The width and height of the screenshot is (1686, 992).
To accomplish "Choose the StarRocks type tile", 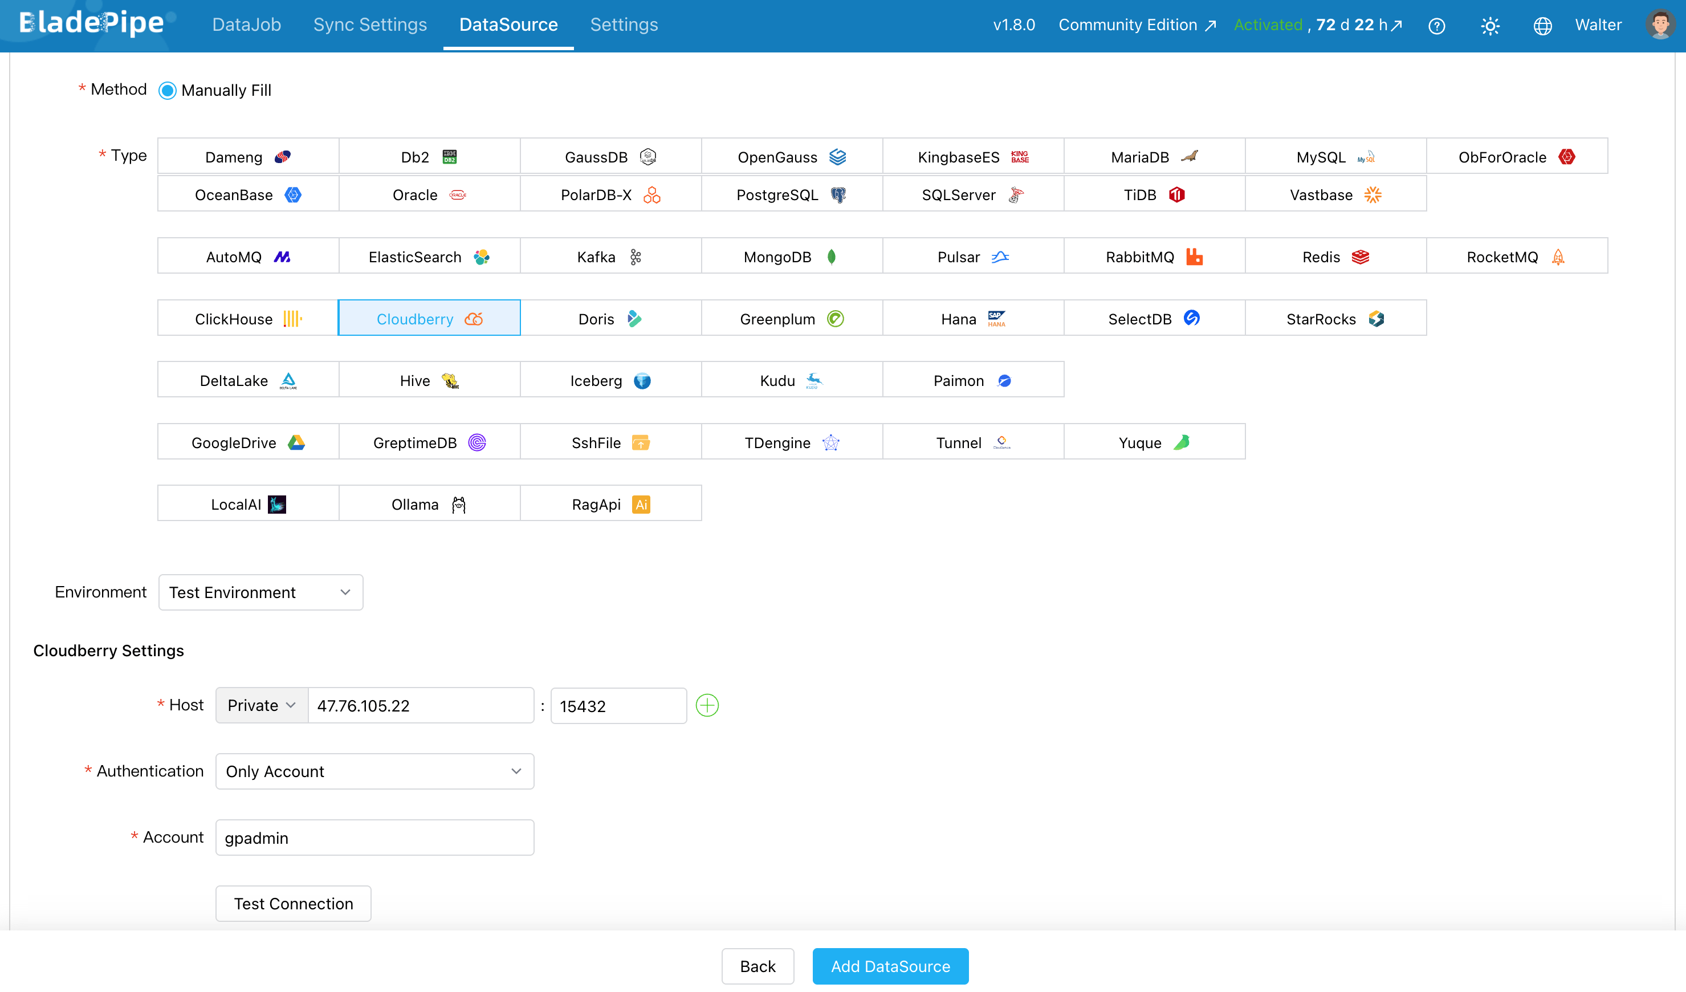I will 1336,319.
